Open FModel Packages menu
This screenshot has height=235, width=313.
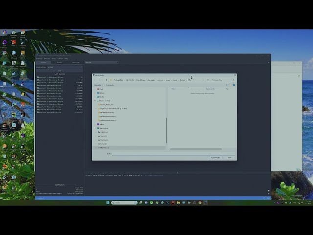pos(47,59)
